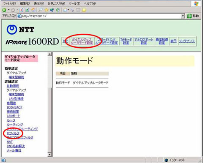Expand the address bar dropdown arrow

(183, 16)
